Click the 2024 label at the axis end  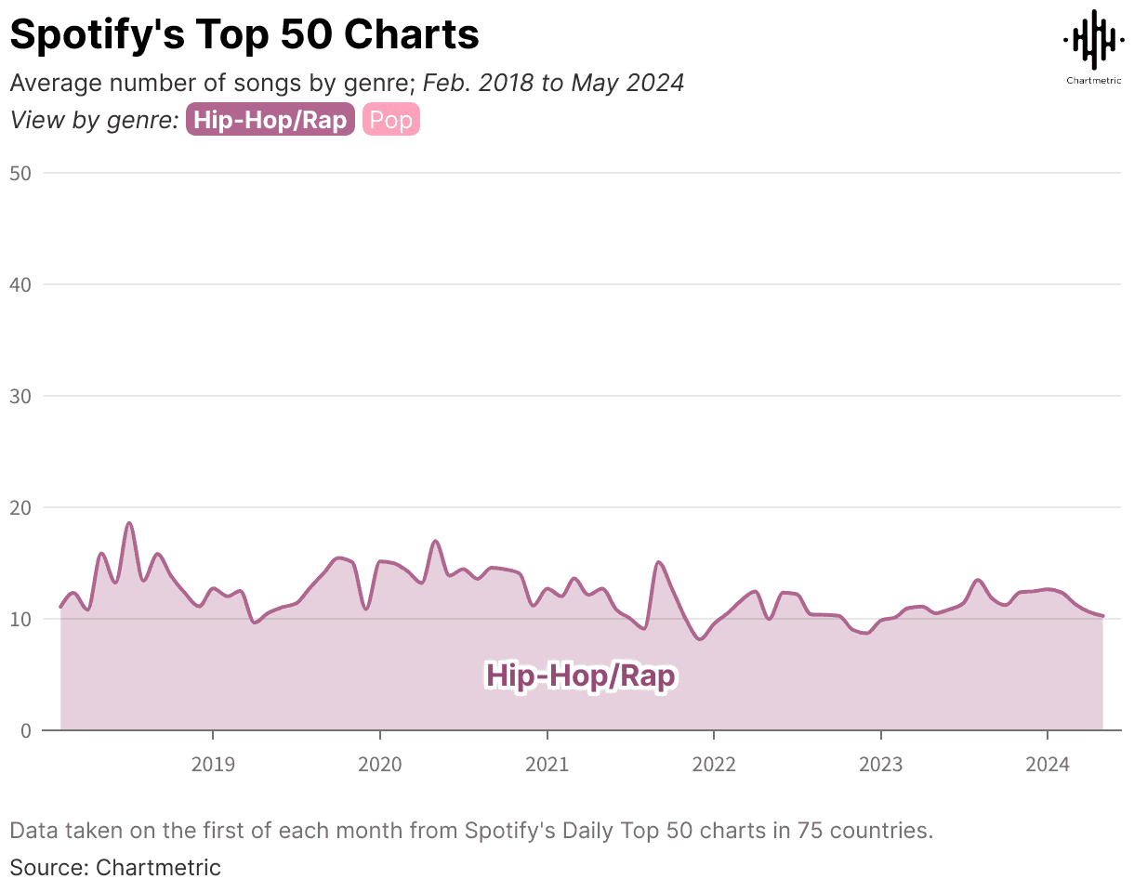[1048, 765]
